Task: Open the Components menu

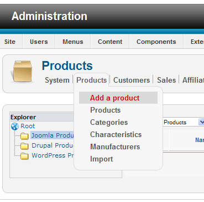Action: click(x=156, y=42)
